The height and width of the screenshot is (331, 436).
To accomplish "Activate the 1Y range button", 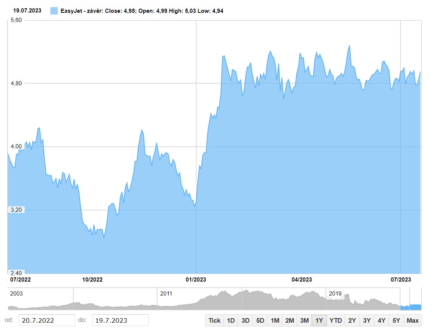I will 319,320.
